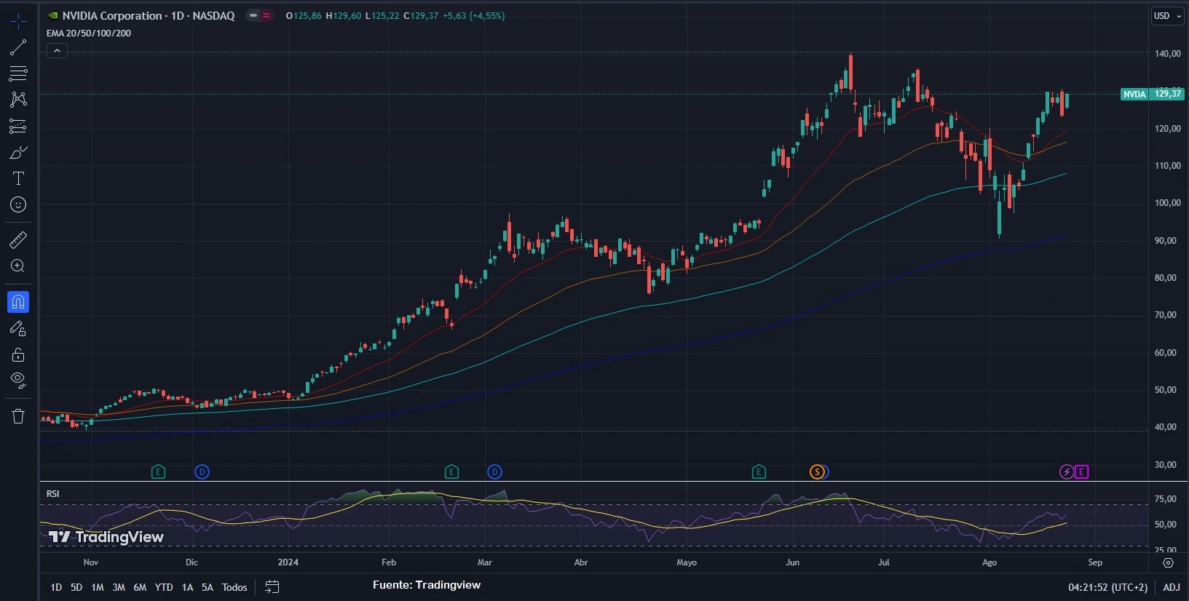The width and height of the screenshot is (1189, 601).
Task: Toggle lock all drawings padlock
Action: click(18, 355)
